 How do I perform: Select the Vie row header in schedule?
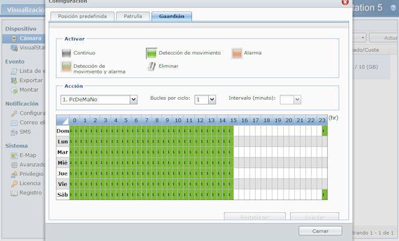point(62,184)
